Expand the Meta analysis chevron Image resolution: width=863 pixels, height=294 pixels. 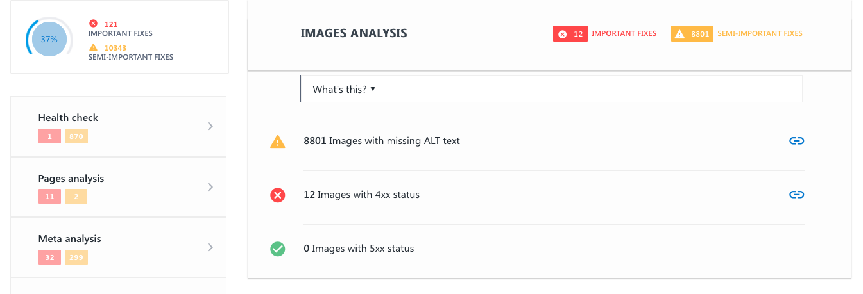tap(210, 247)
